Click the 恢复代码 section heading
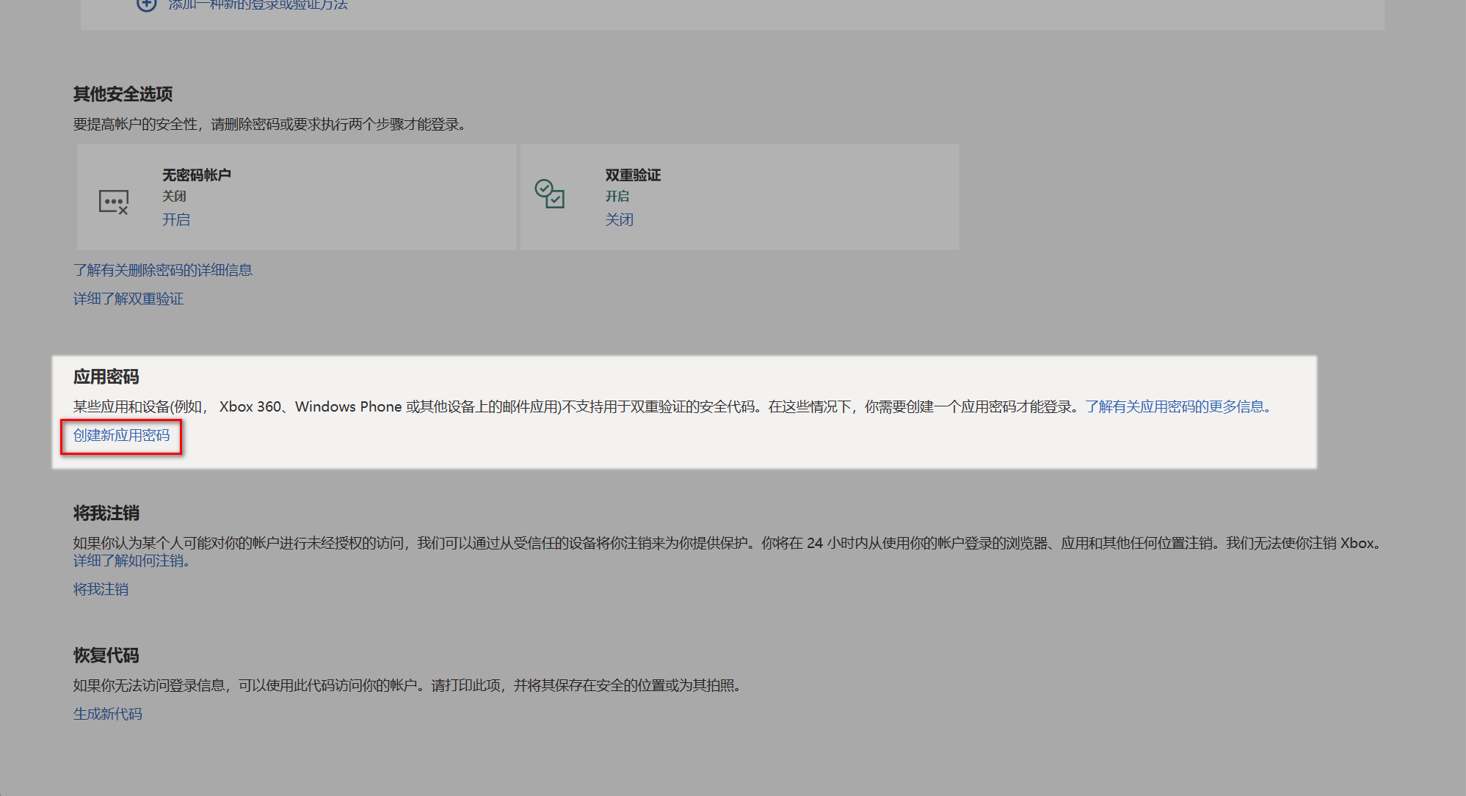 106,655
